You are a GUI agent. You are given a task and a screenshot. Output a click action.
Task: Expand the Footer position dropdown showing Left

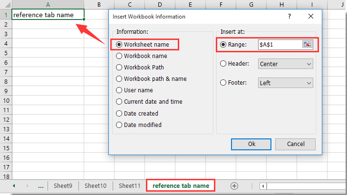pyautogui.click(x=285, y=83)
